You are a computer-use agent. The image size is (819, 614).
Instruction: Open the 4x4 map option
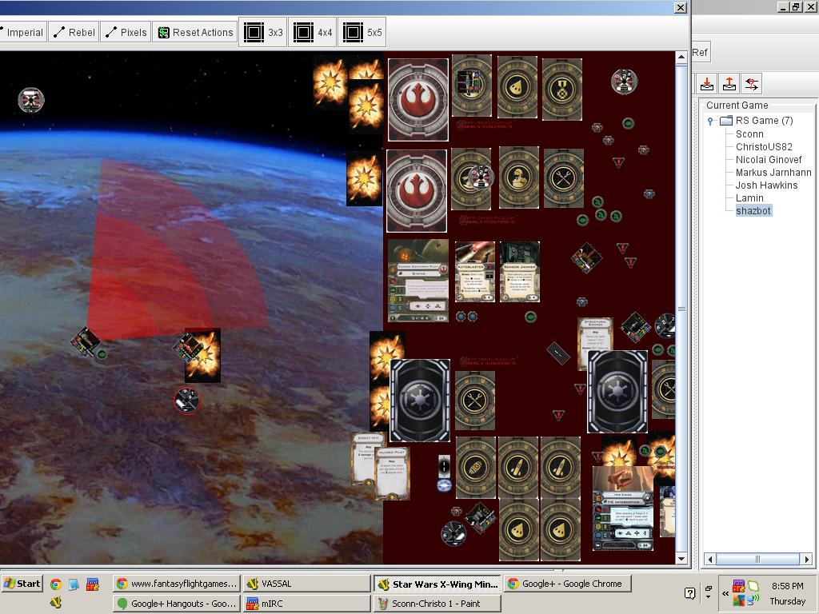312,33
